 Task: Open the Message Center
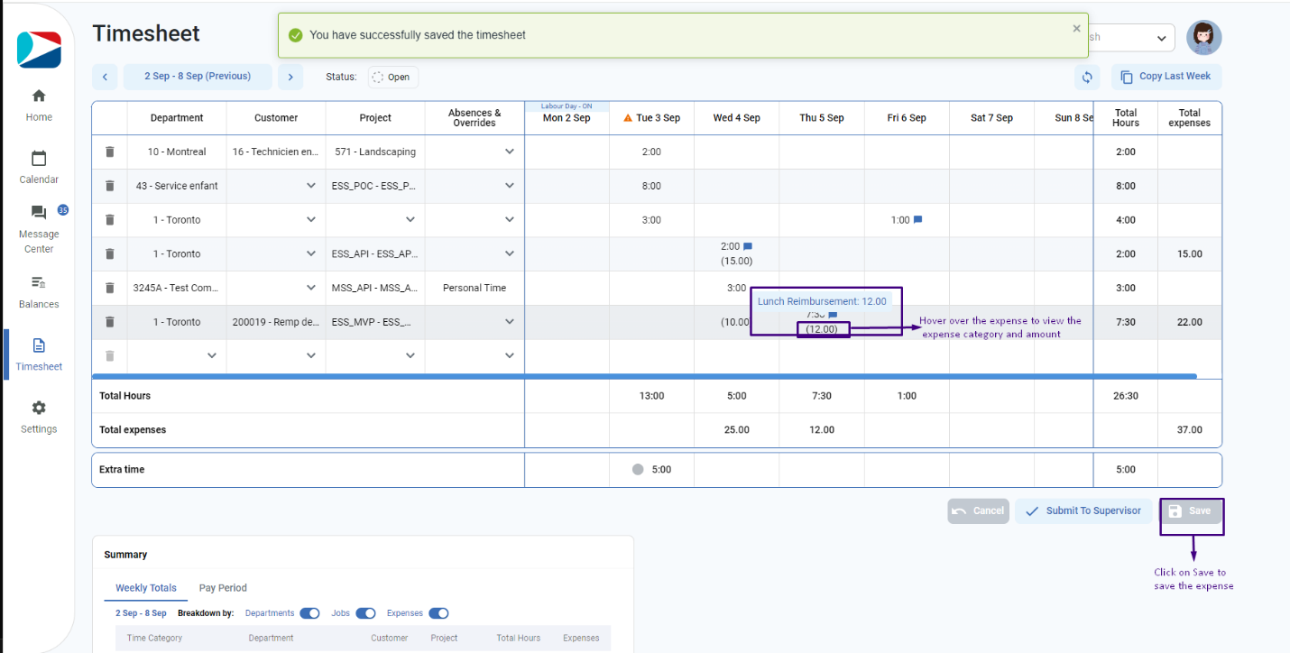[x=39, y=229]
